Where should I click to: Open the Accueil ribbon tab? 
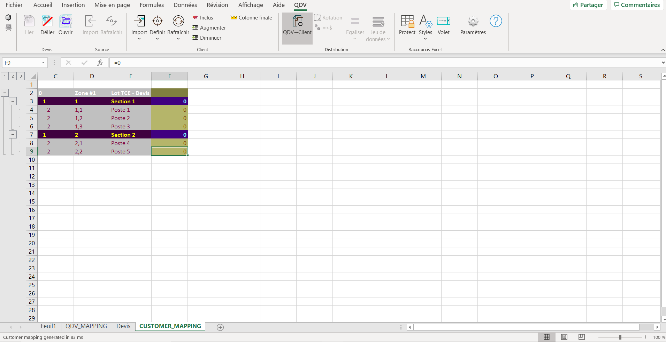click(43, 5)
